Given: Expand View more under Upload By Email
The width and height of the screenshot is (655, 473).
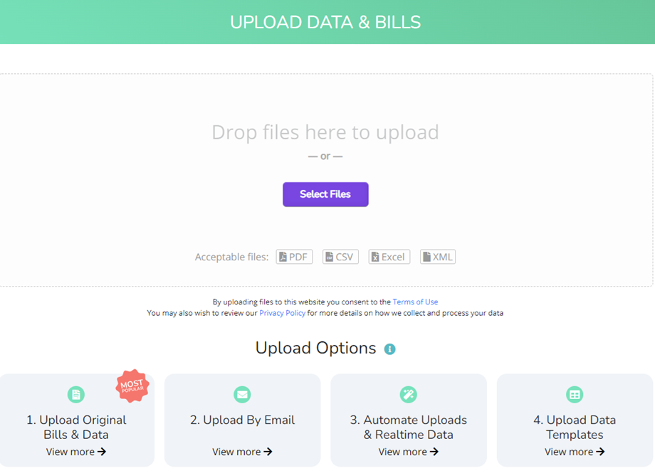Looking at the screenshot, I should click(x=242, y=451).
